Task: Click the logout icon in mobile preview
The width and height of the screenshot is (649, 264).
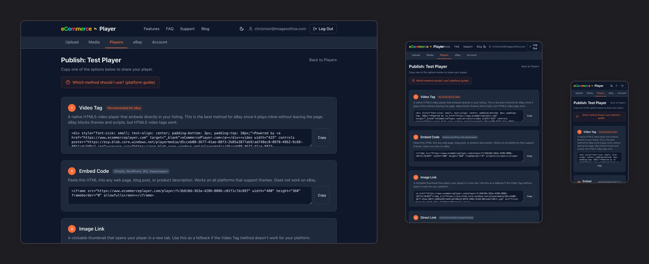Action: pos(622,86)
